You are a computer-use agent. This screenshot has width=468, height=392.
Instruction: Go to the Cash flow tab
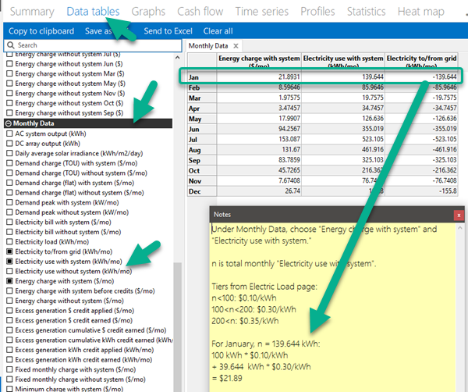point(201,12)
